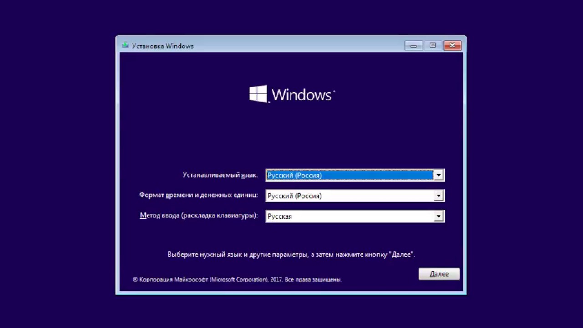The height and width of the screenshot is (328, 583).
Task: Click the Далее button
Action: click(439, 274)
